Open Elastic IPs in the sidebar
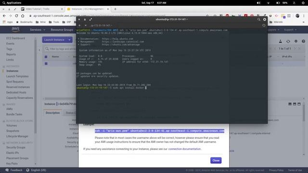This screenshot has height=173, width=308. tap(13, 153)
